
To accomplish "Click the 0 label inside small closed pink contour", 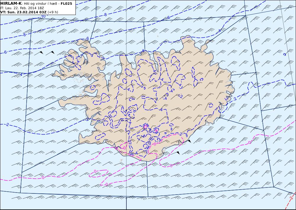I will (x=95, y=171).
